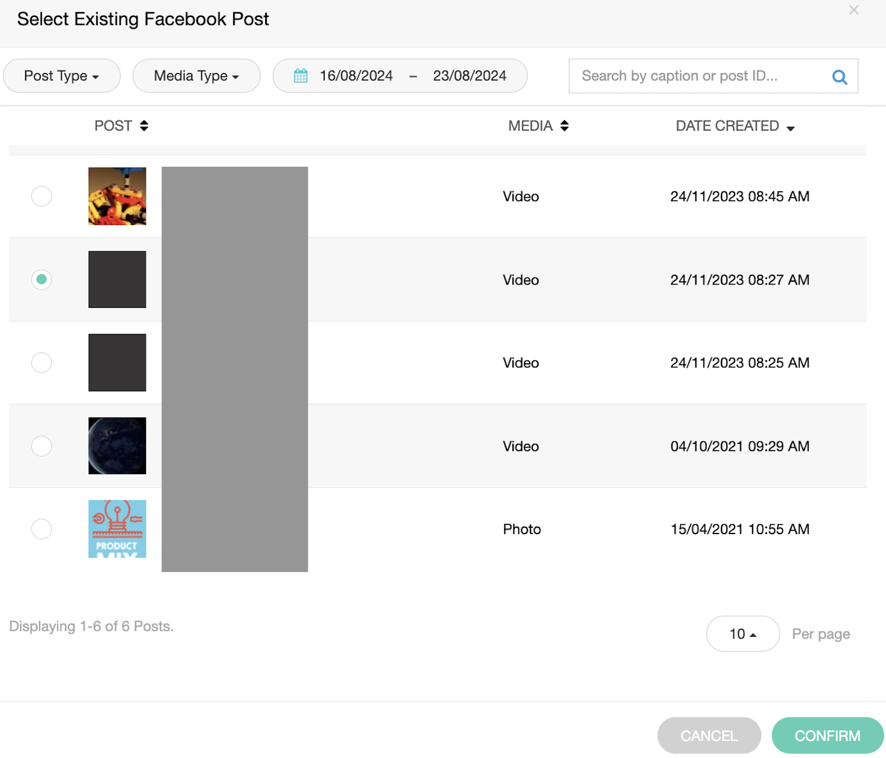Select the post created 04/10/2021 09:29 AM
Screen dimensions: 886x758
(41, 446)
